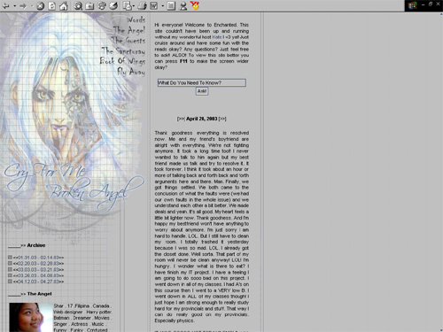Click the What Do You Need To Know field

[202, 82]
